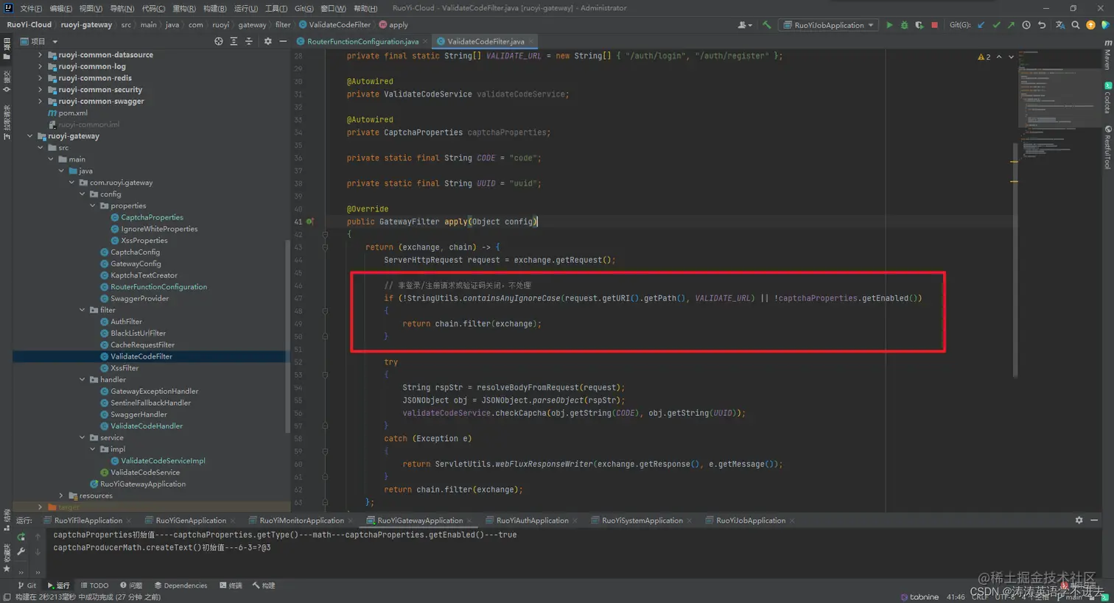
Task: Start debugging with the green bug icon
Action: click(x=904, y=25)
